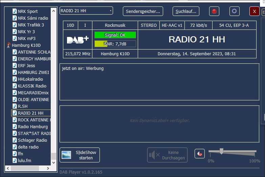Screen dimensions: 265x177
Task: Click the music note icon beside NRK Sport
Action: [x=15, y=11]
